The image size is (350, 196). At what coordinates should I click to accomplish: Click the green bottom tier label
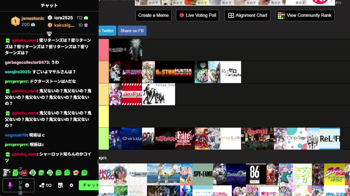(x=104, y=139)
